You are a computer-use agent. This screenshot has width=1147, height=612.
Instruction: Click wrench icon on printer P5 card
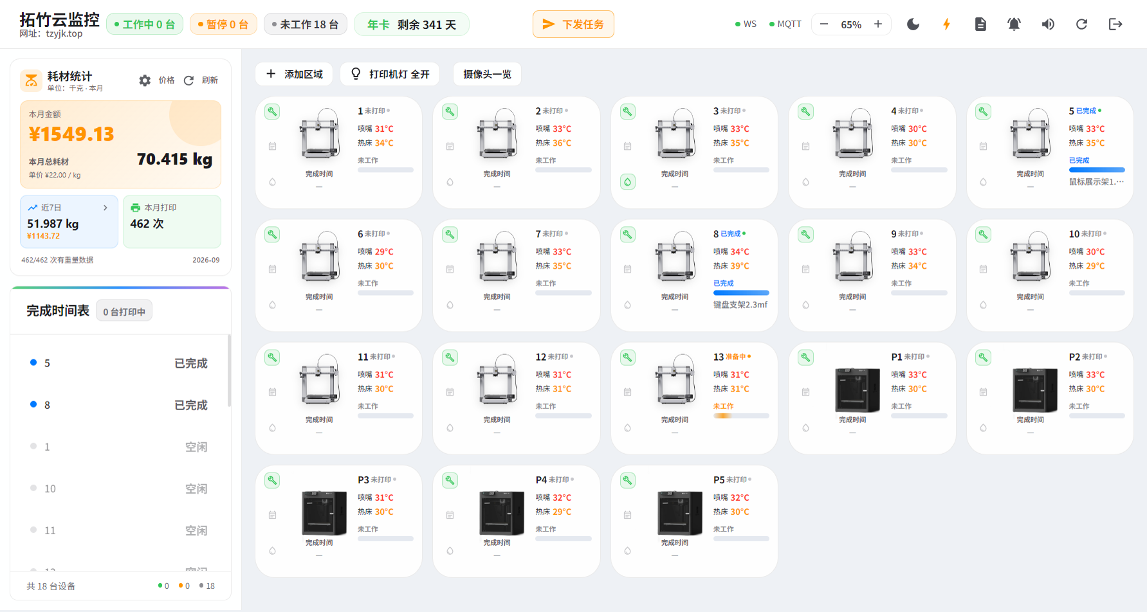[x=628, y=480]
